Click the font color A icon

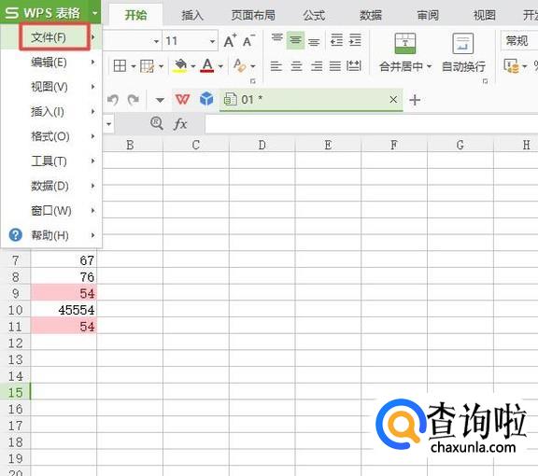(207, 65)
